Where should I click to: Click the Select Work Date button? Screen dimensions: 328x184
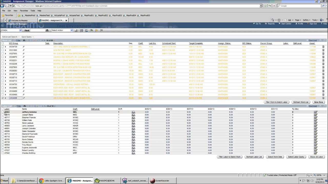pyautogui.click(x=275, y=157)
